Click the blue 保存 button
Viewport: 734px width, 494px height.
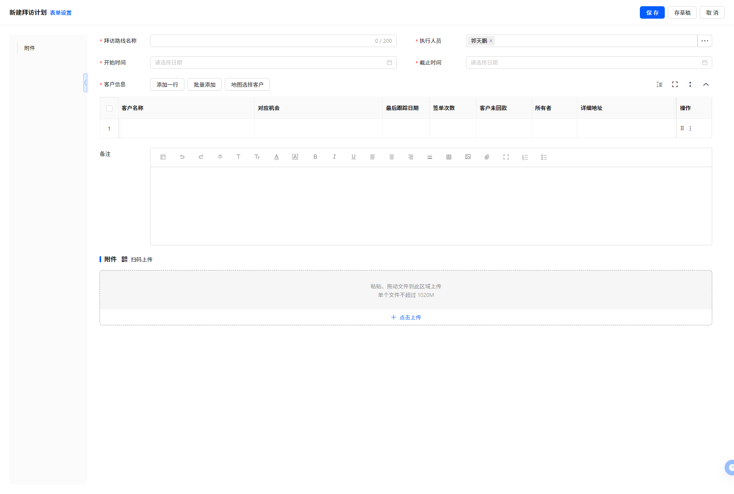click(x=652, y=12)
